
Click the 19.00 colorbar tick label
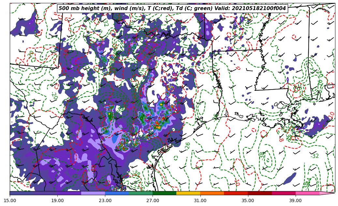[x=57, y=200]
